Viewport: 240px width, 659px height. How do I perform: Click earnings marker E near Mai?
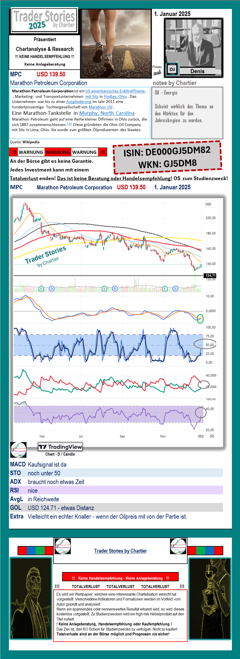(x=41, y=289)
